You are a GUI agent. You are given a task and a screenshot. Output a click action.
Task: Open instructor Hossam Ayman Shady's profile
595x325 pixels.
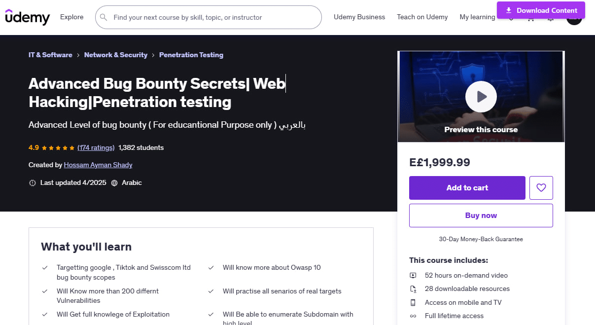tap(98, 165)
